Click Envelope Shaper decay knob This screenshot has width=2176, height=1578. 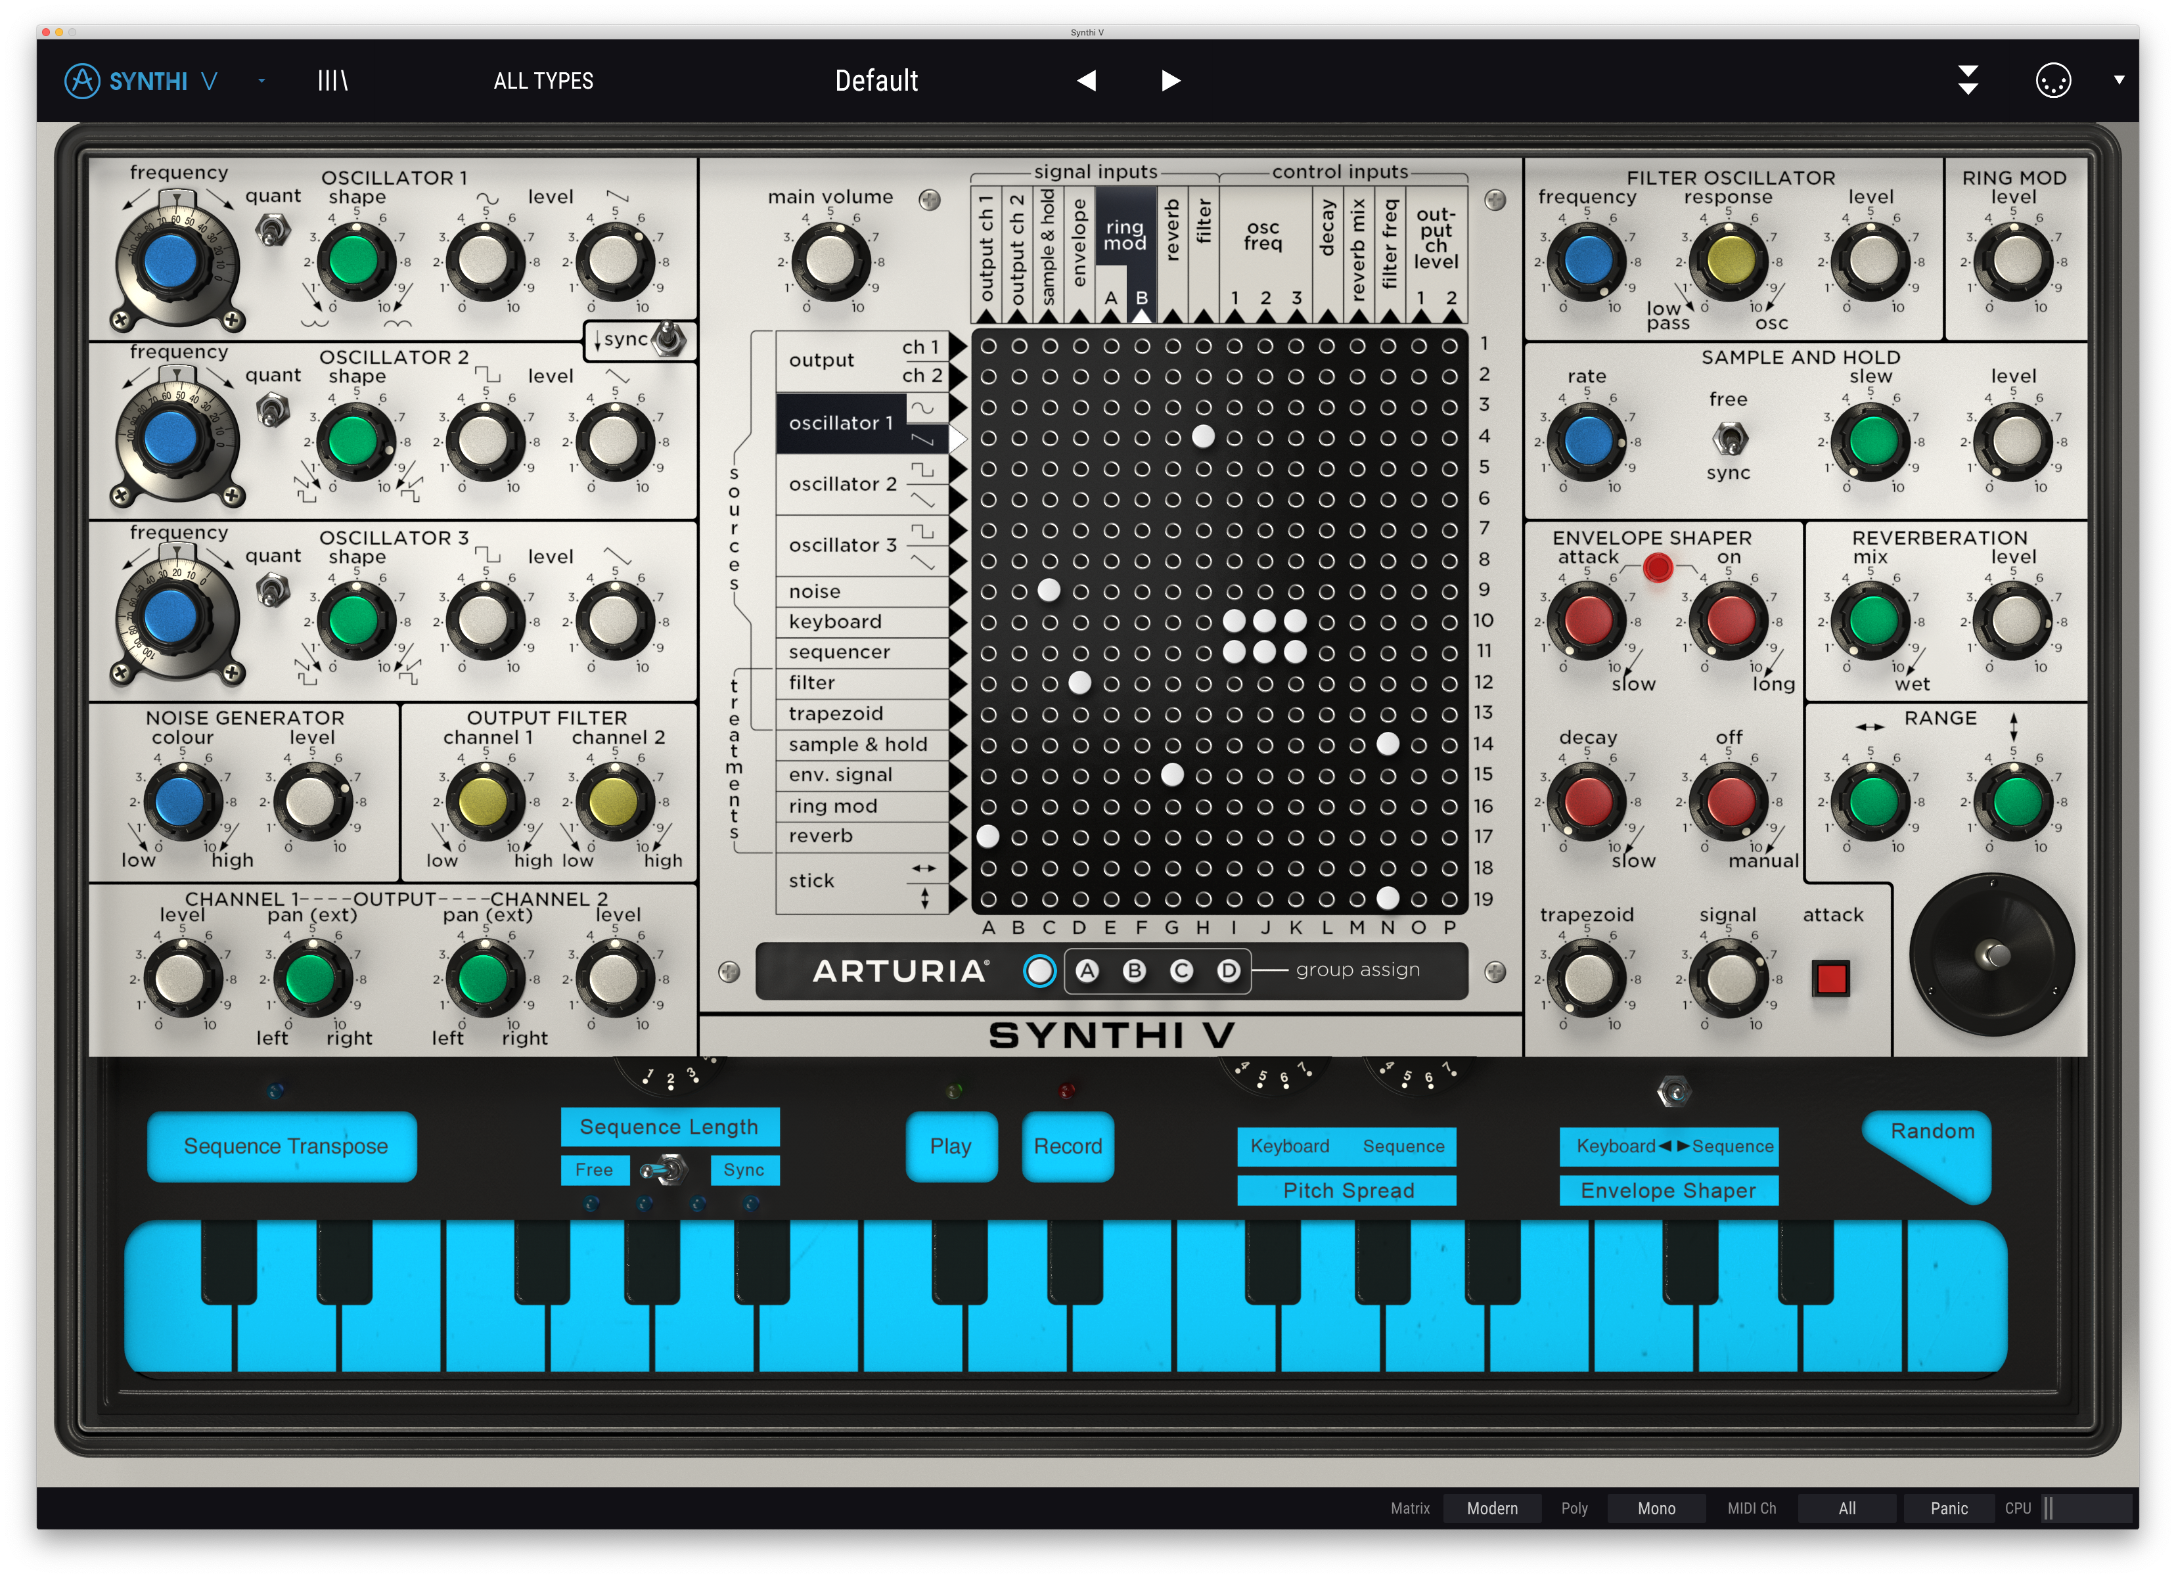[1588, 801]
